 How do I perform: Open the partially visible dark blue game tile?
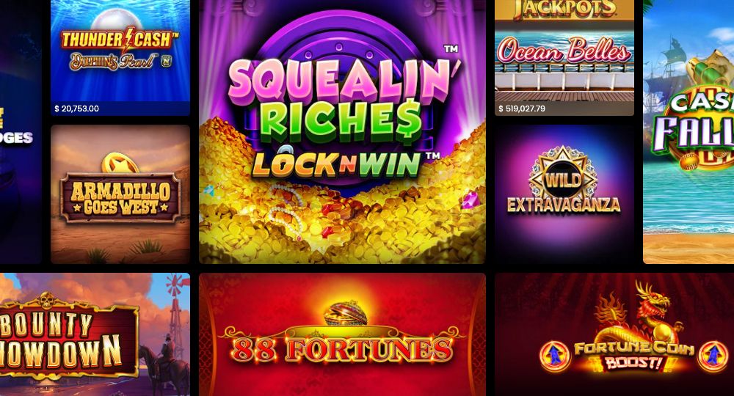21,132
